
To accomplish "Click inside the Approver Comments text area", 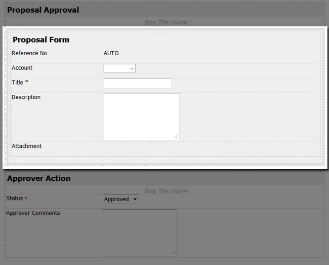I will (139, 232).
